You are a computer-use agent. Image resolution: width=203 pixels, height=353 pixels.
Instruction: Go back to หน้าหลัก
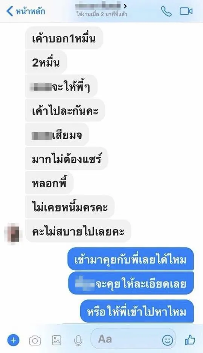[x=26, y=11]
